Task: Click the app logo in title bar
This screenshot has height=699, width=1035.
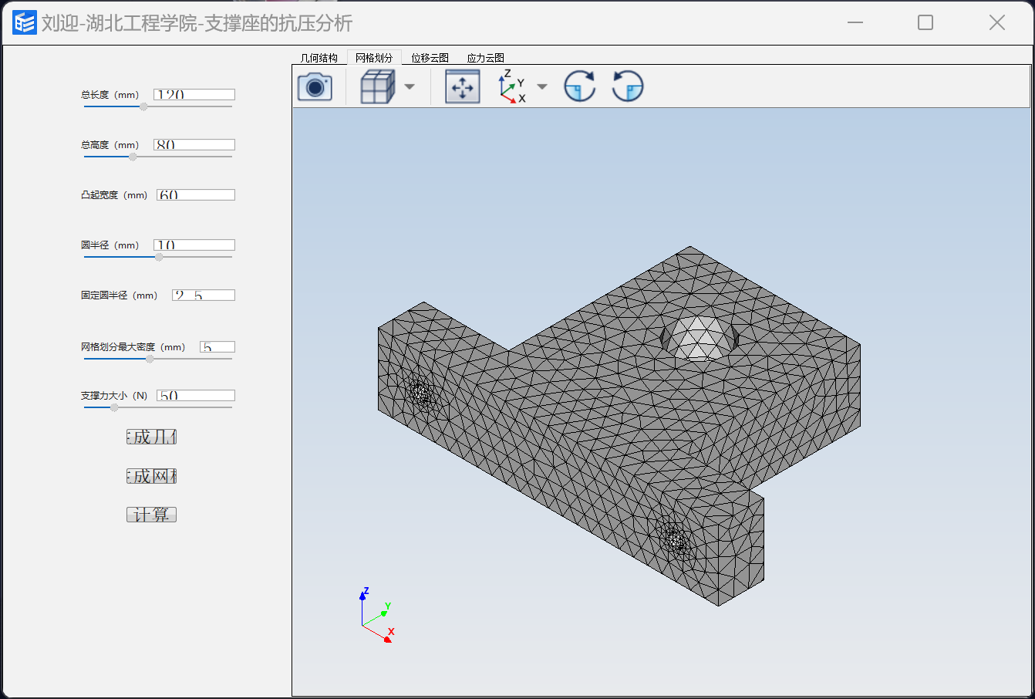Action: 24,22
